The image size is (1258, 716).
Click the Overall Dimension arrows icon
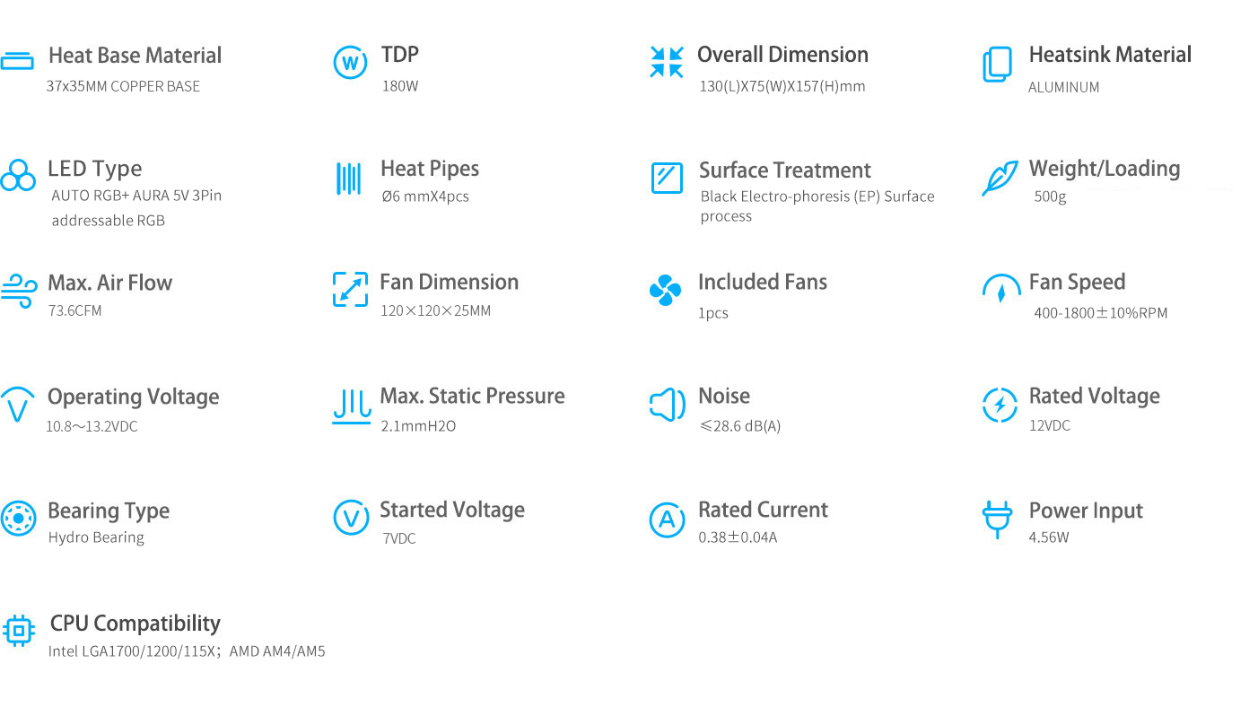click(667, 62)
